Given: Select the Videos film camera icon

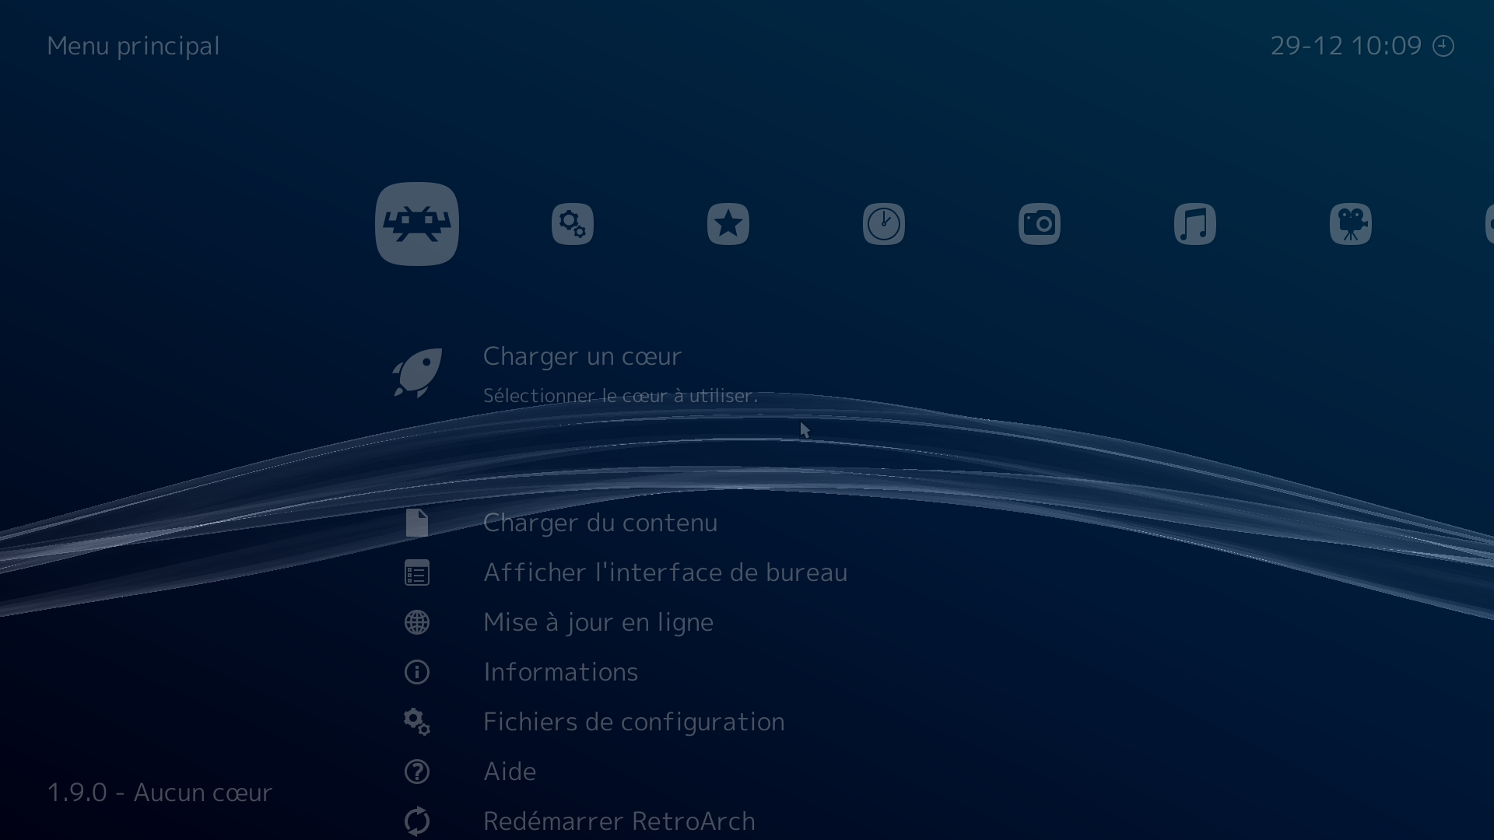Looking at the screenshot, I should (1351, 224).
